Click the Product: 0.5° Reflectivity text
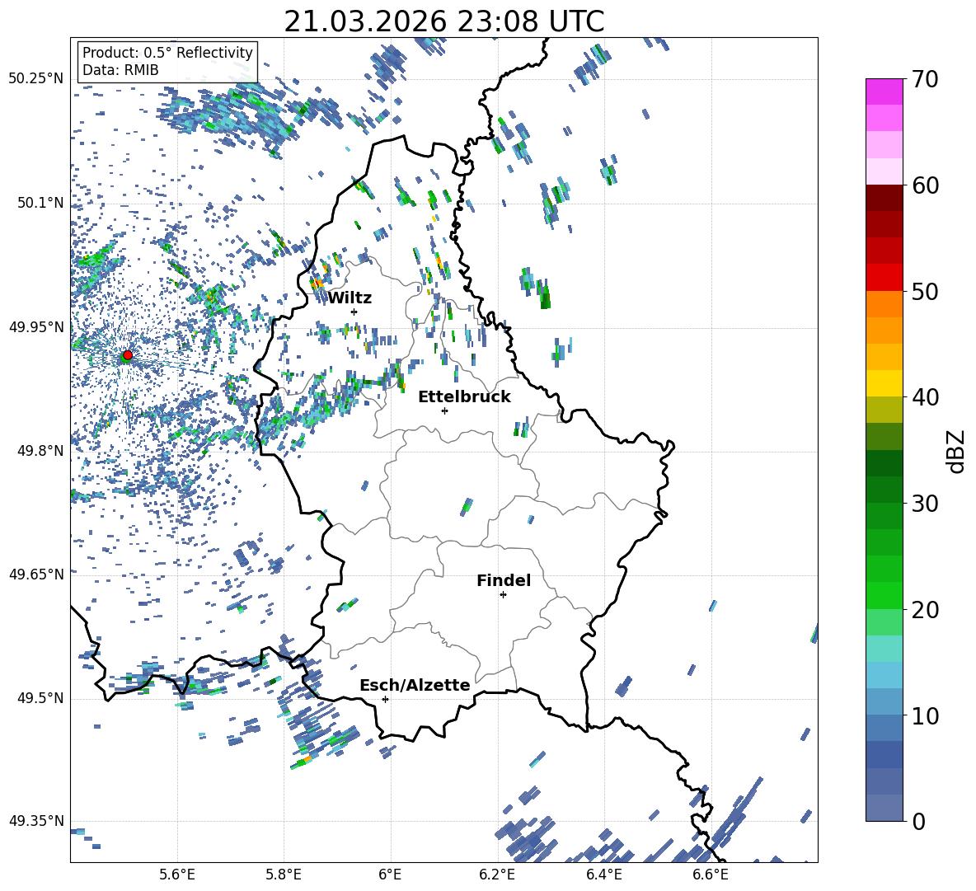Image resolution: width=976 pixels, height=891 pixels. click(167, 53)
